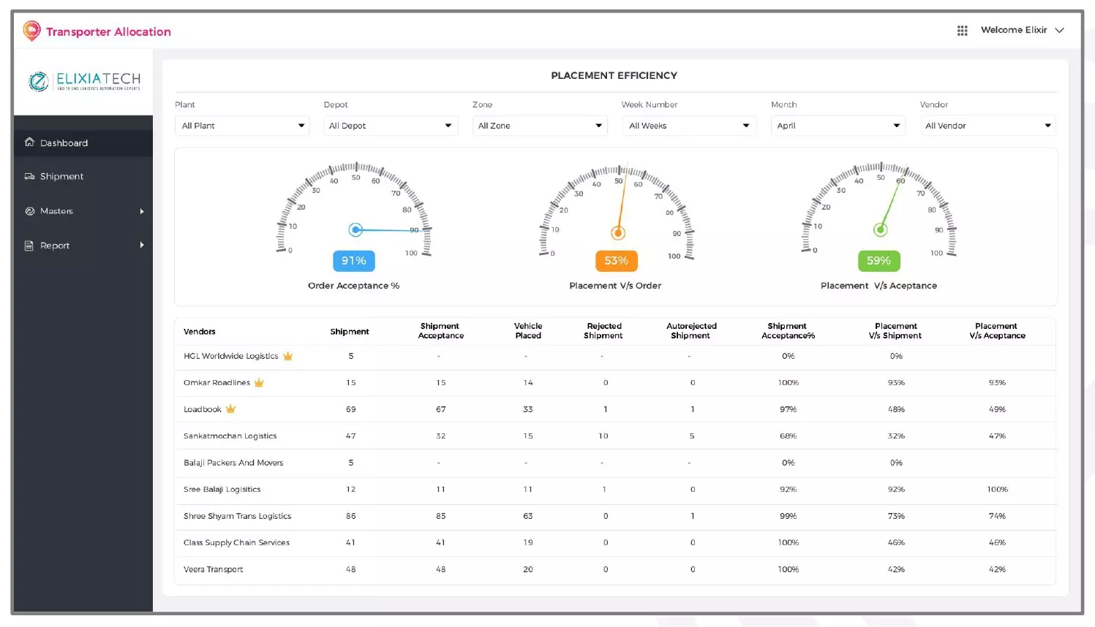Expand the Masters submenu arrow

(142, 211)
